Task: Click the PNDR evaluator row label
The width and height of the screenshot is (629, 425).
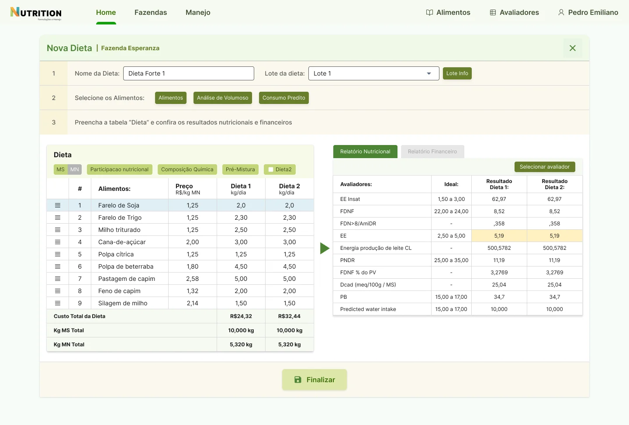Action: coord(347,260)
